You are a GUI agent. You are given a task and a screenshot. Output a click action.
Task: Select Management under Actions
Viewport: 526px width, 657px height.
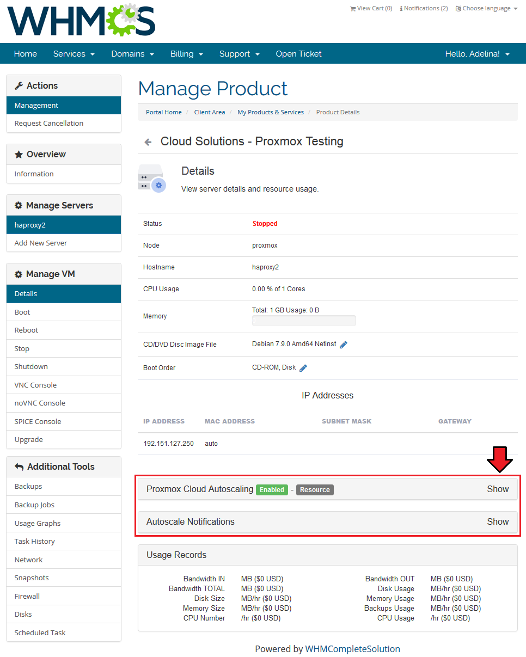pyautogui.click(x=64, y=106)
